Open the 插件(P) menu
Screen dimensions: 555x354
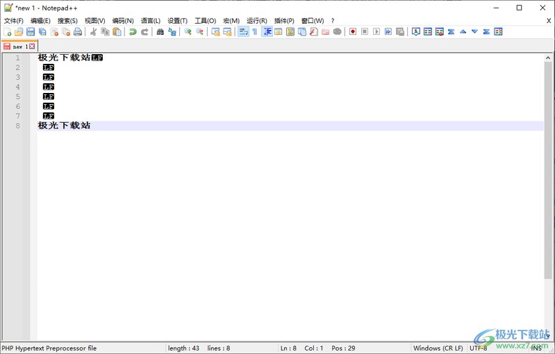[x=284, y=21]
